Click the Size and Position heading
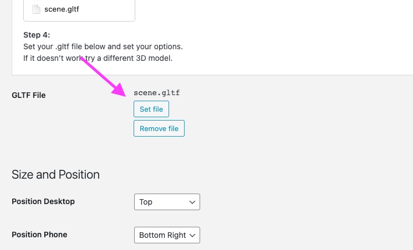The image size is (413, 250). tap(55, 175)
